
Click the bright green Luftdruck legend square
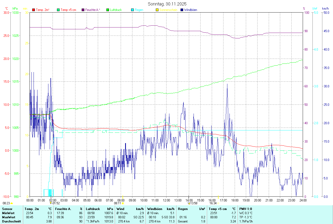click(108, 10)
